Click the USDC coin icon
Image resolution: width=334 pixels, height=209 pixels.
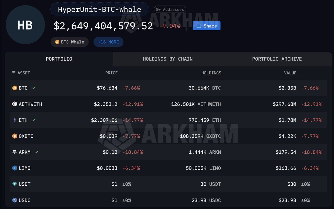15,200
